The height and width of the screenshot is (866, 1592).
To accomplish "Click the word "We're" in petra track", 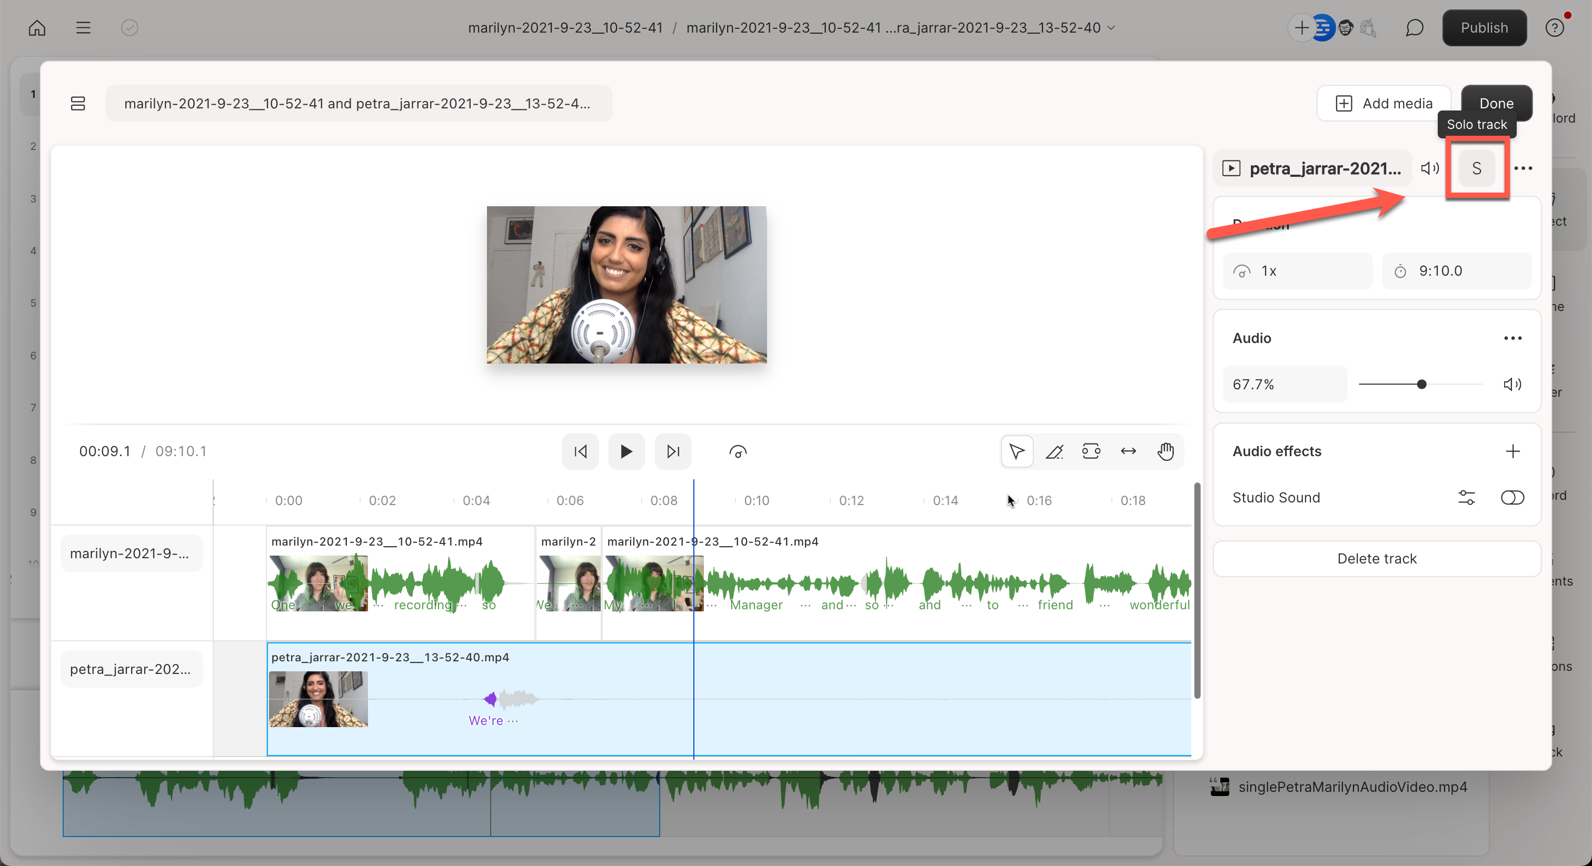I will coord(486,720).
